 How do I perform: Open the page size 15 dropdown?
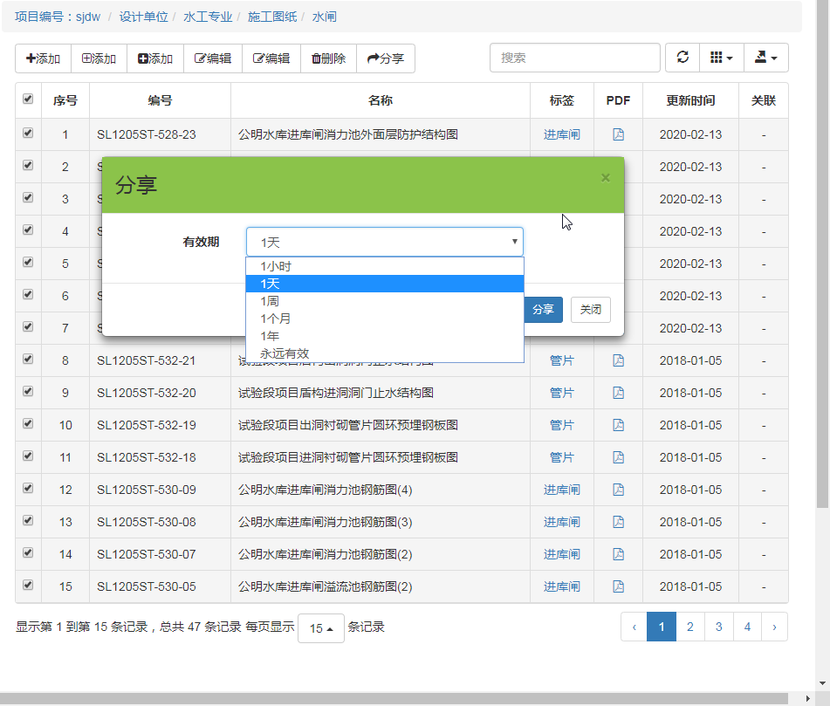click(x=320, y=628)
